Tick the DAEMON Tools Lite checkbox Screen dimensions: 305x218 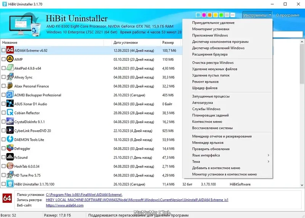(x=3, y=139)
